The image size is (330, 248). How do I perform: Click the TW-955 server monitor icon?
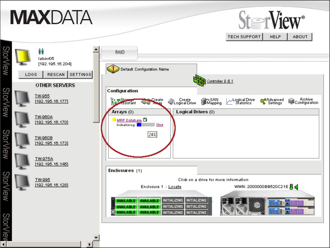click(22, 98)
